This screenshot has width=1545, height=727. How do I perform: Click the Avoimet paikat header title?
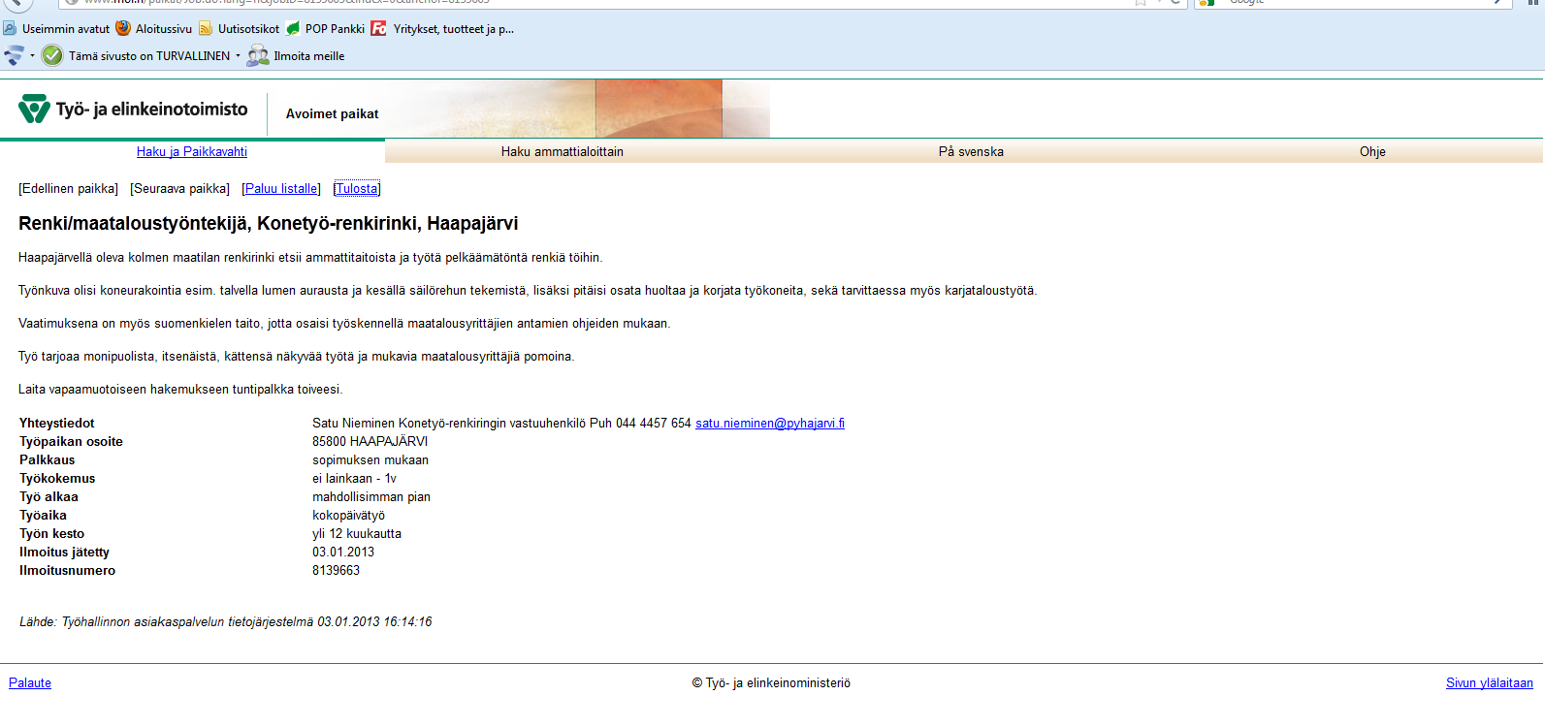[x=333, y=114]
